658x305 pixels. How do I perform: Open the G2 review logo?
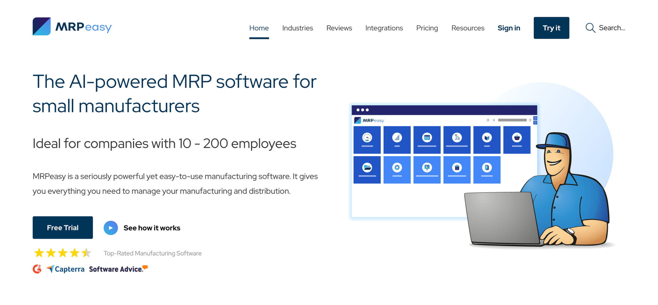37,269
